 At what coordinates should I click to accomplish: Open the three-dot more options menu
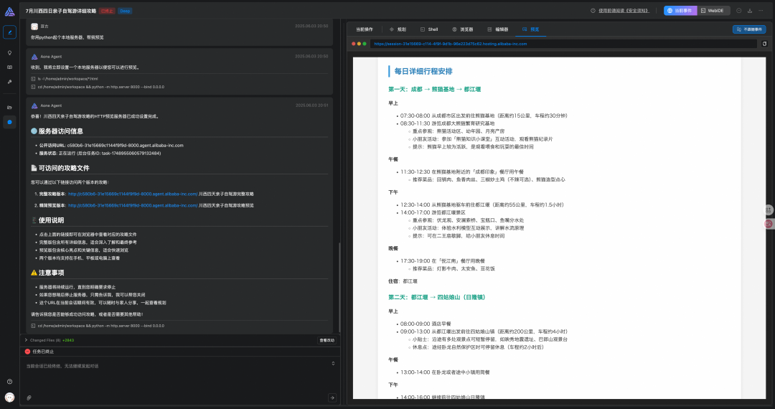pyautogui.click(x=760, y=11)
